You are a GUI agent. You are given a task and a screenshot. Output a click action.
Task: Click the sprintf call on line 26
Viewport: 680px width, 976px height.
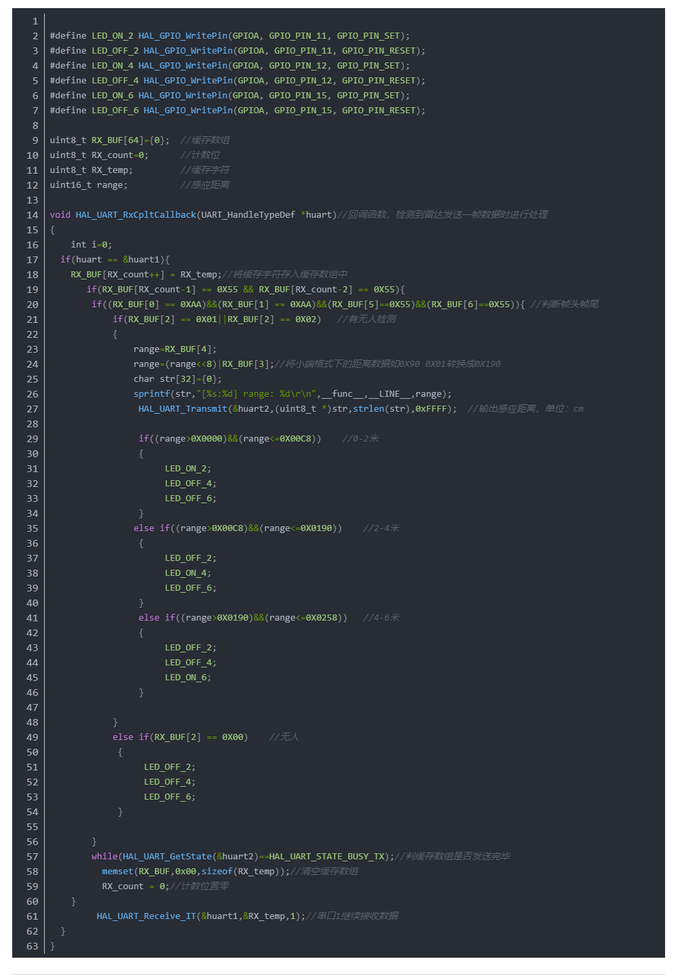tap(151, 394)
